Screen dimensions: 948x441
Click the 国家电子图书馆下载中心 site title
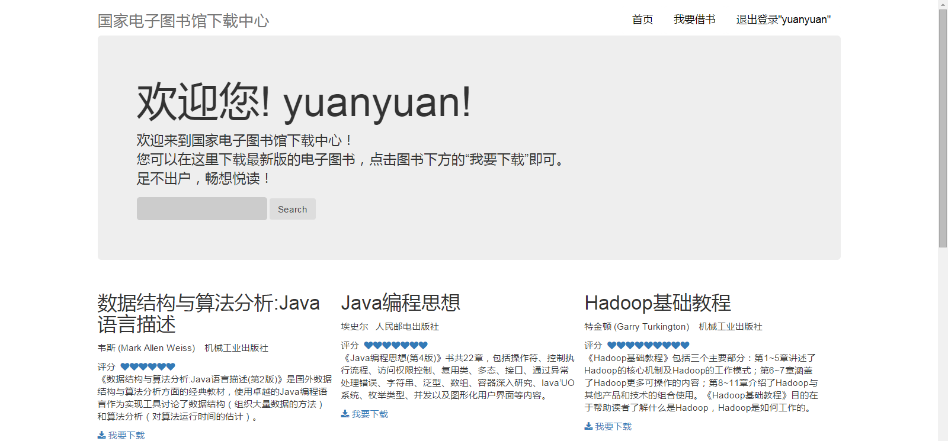(x=183, y=21)
